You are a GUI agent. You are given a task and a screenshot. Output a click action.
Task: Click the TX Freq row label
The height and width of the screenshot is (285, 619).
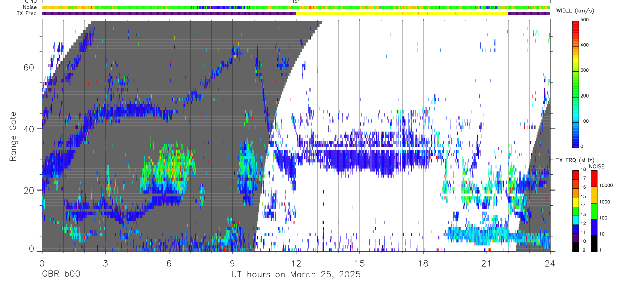click(26, 13)
